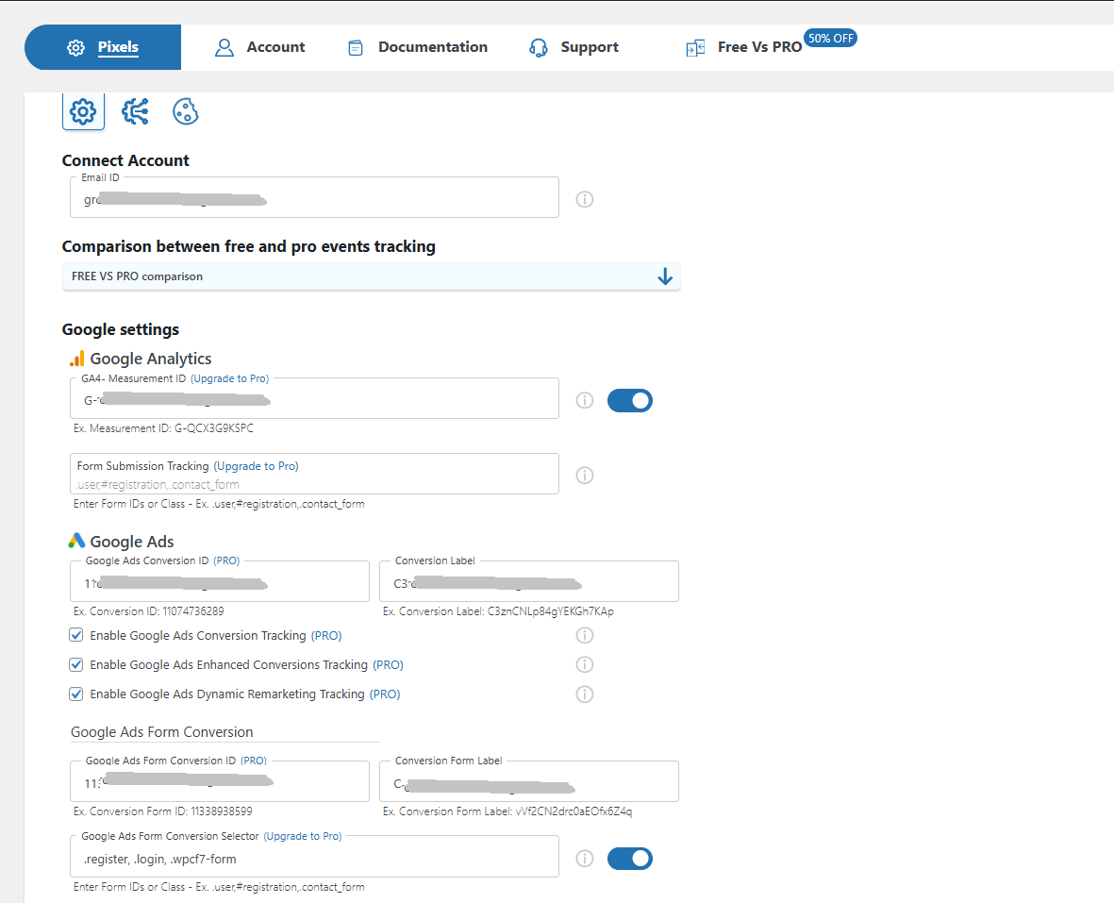Open the Support tab
This screenshot has width=1114, height=903.
tap(574, 47)
